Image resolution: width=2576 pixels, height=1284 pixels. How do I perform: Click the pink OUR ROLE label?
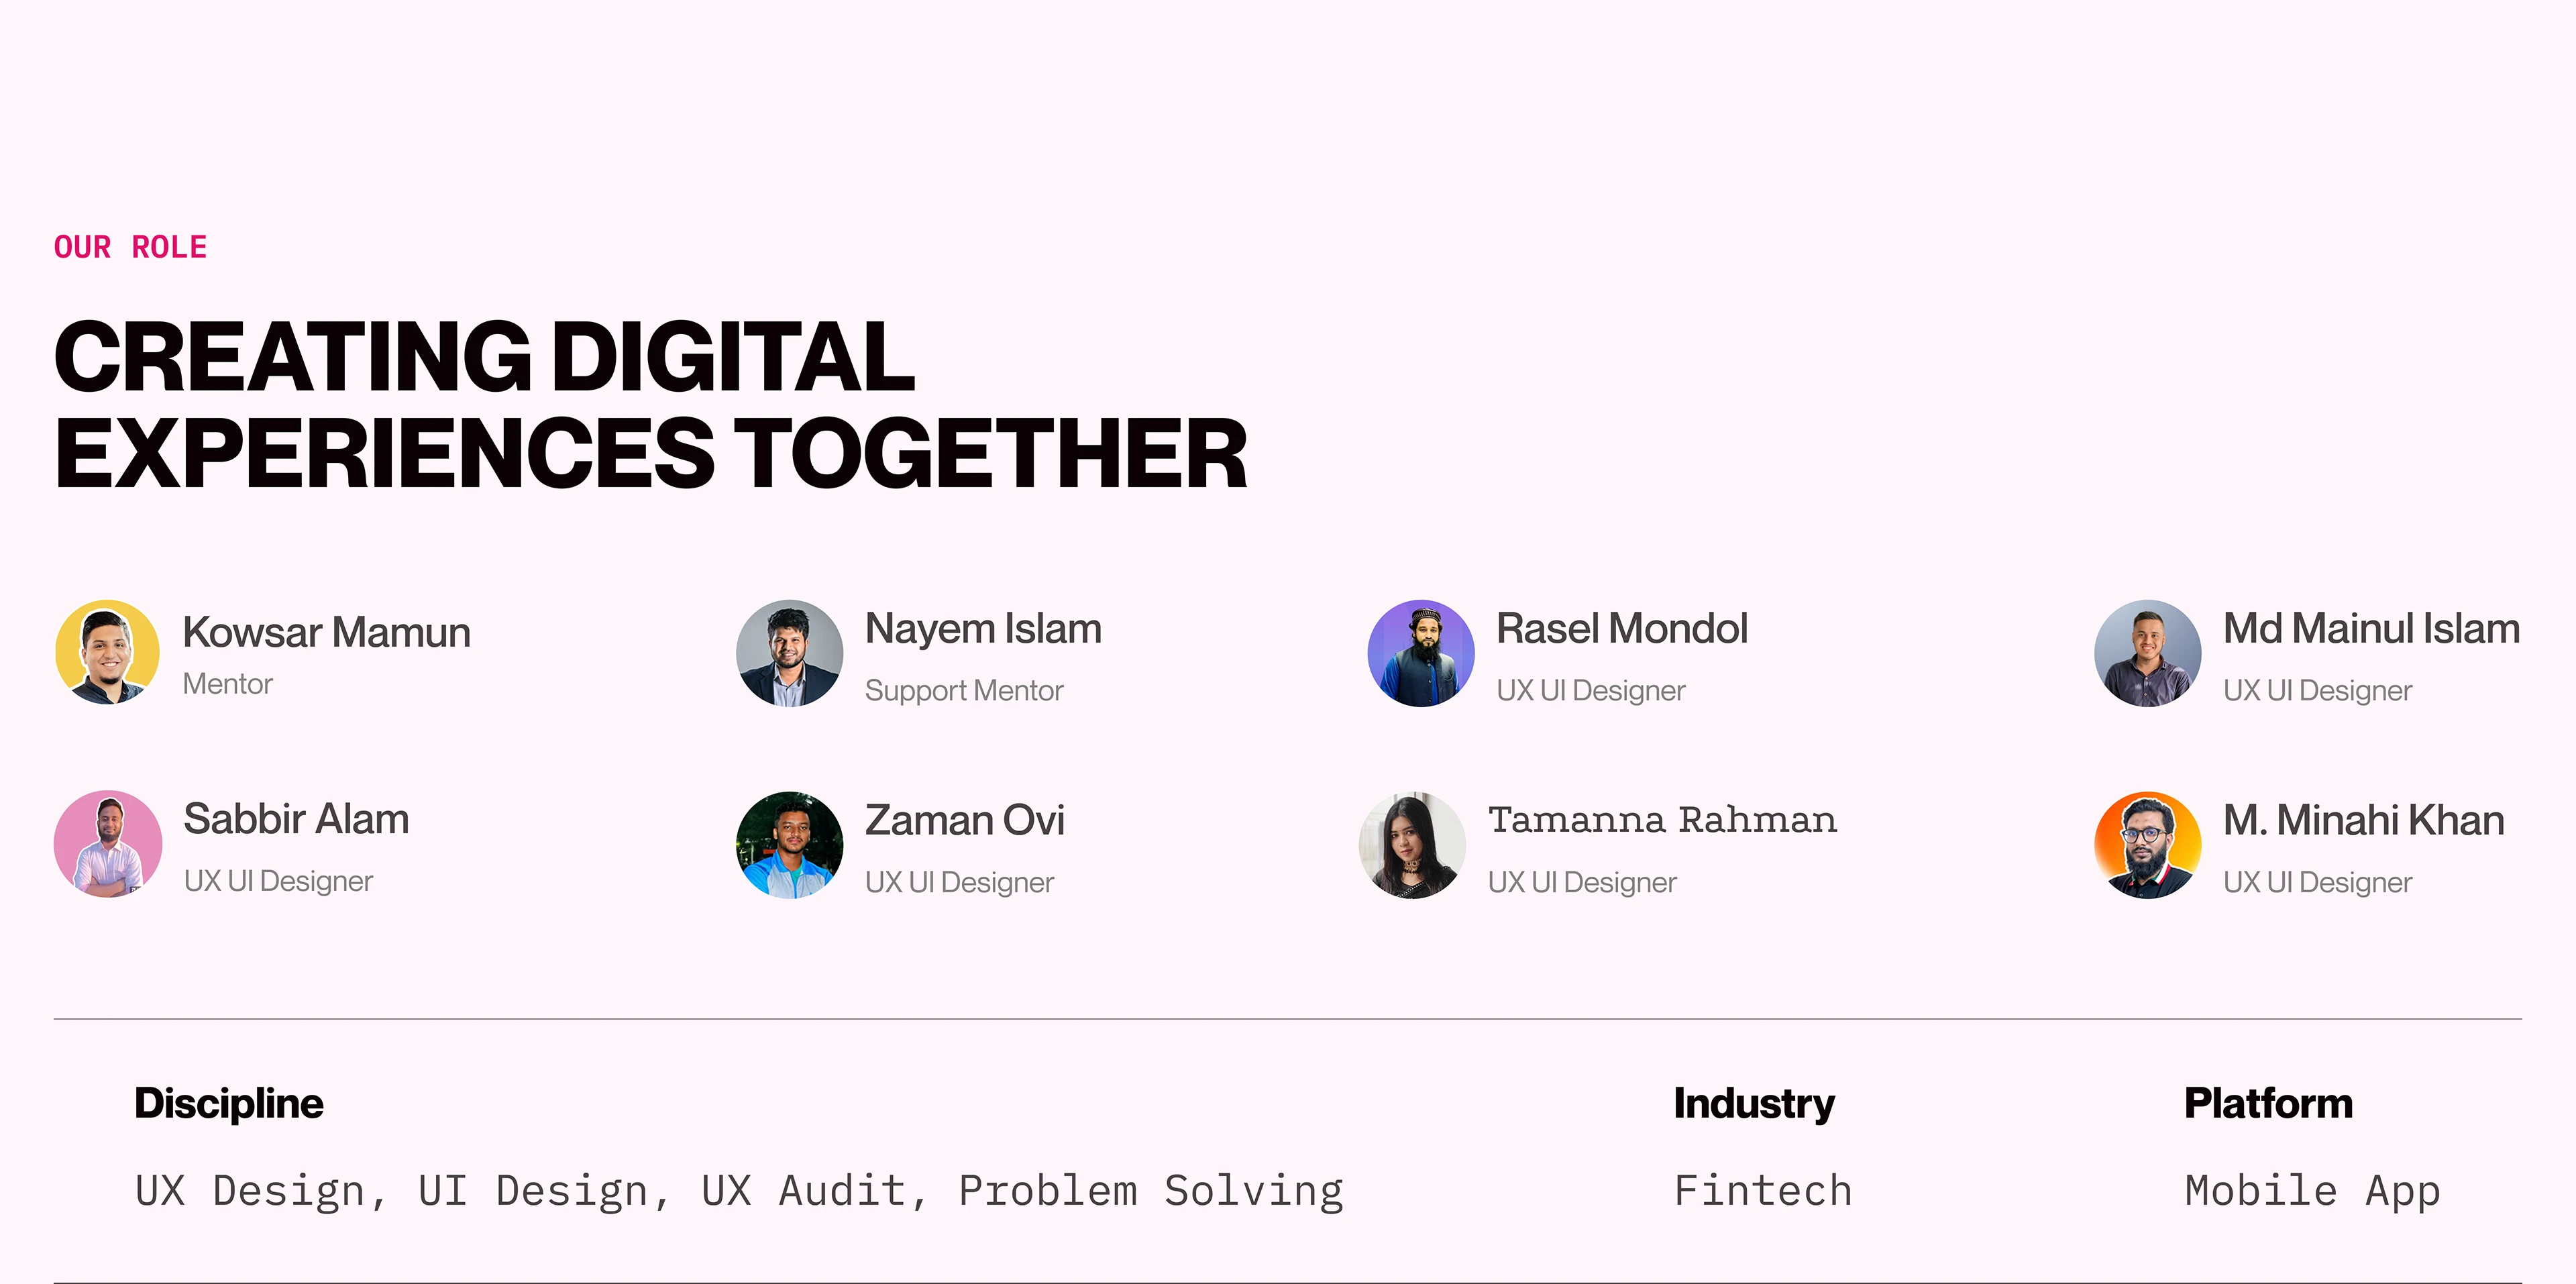click(130, 247)
